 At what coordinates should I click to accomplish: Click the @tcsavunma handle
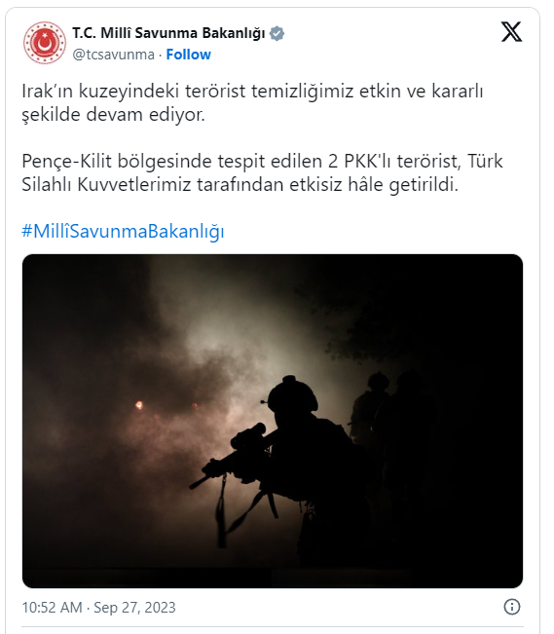(113, 55)
